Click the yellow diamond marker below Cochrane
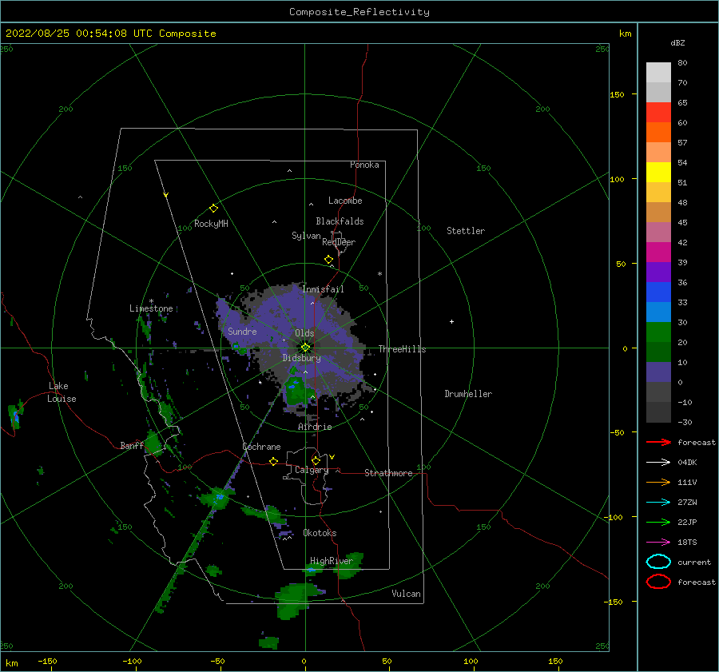Screen dimensions: 719x672 [x=274, y=461]
